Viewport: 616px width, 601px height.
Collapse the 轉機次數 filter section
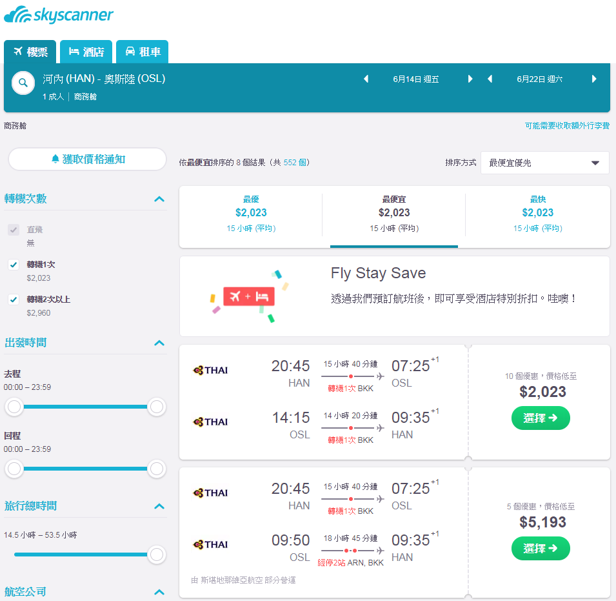[x=159, y=199]
